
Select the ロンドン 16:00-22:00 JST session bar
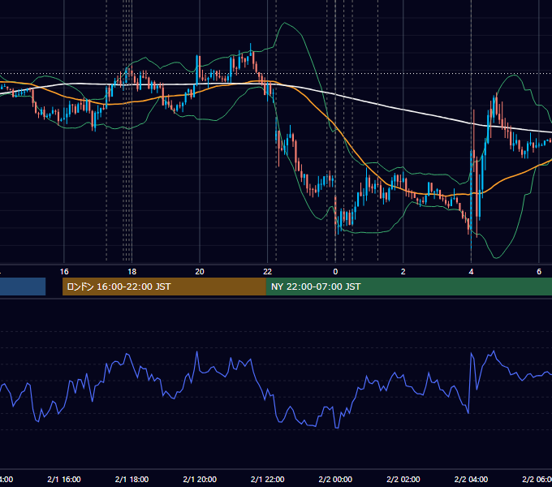tap(164, 287)
